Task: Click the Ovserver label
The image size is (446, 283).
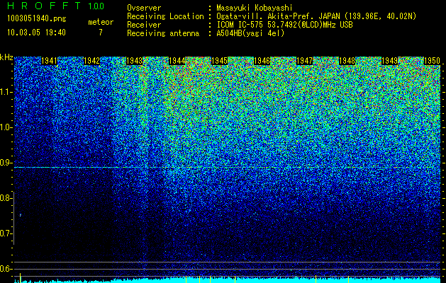Action: tap(144, 8)
